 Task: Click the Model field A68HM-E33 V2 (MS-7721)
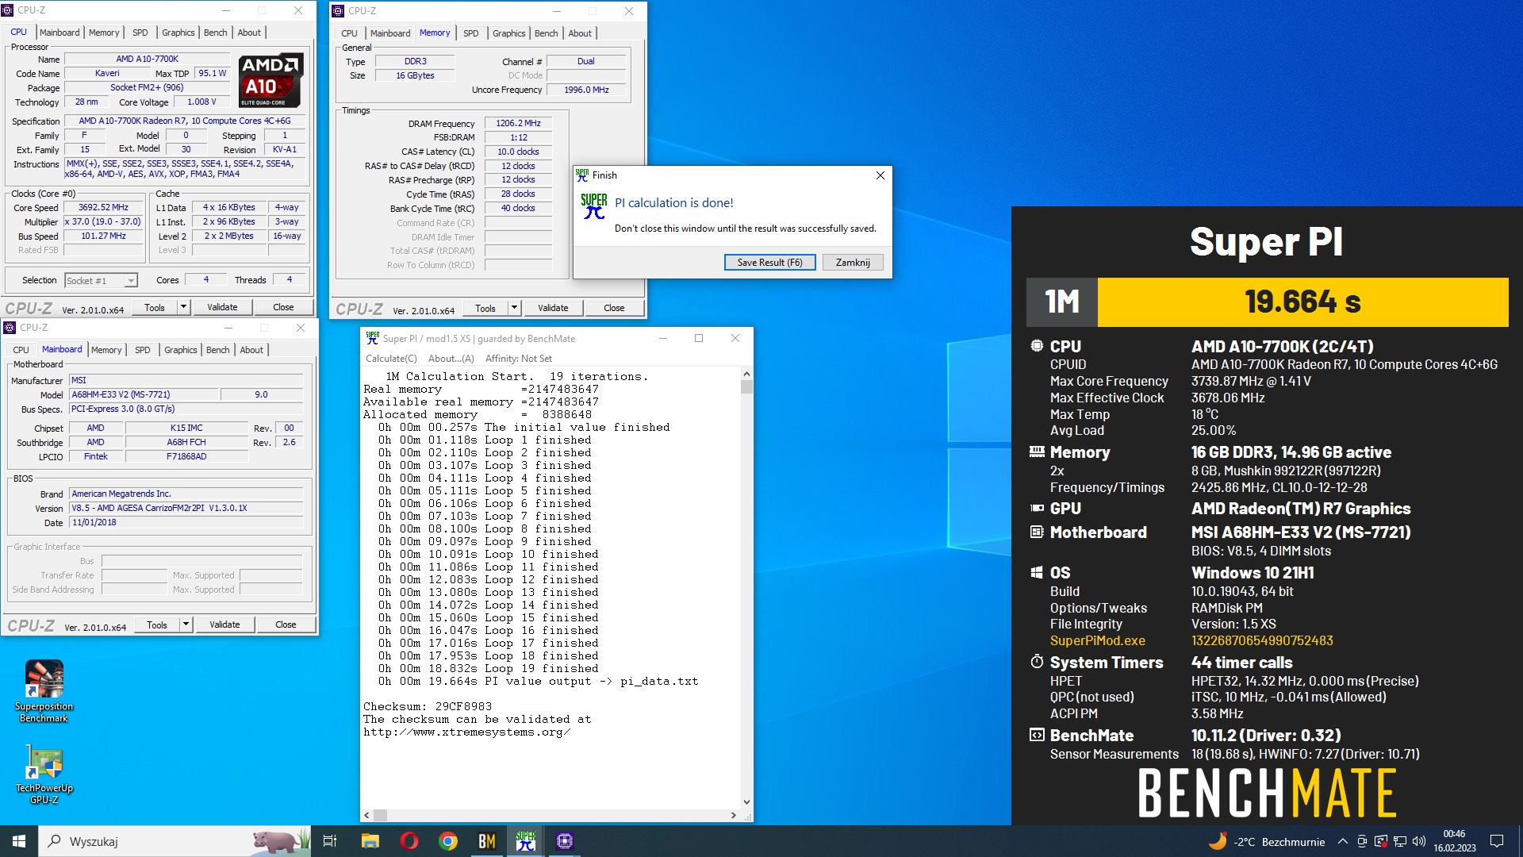[x=144, y=394]
